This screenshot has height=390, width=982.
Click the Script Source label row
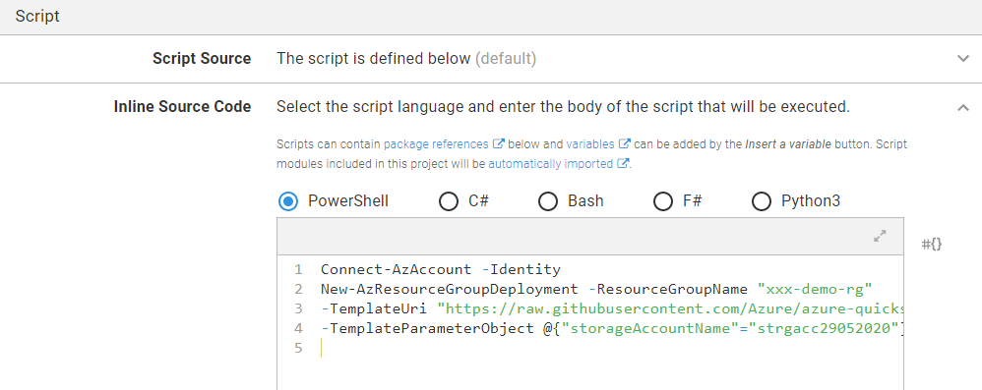pos(491,59)
